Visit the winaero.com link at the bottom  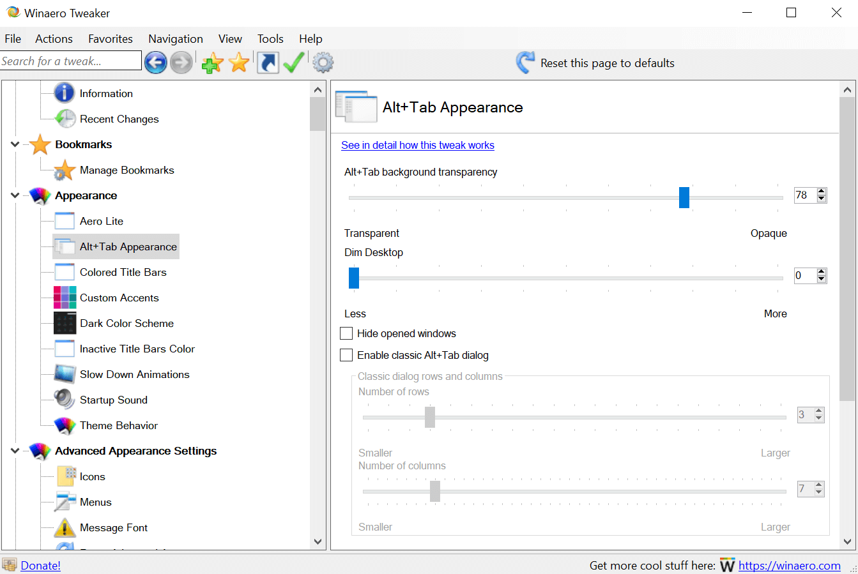(x=790, y=565)
